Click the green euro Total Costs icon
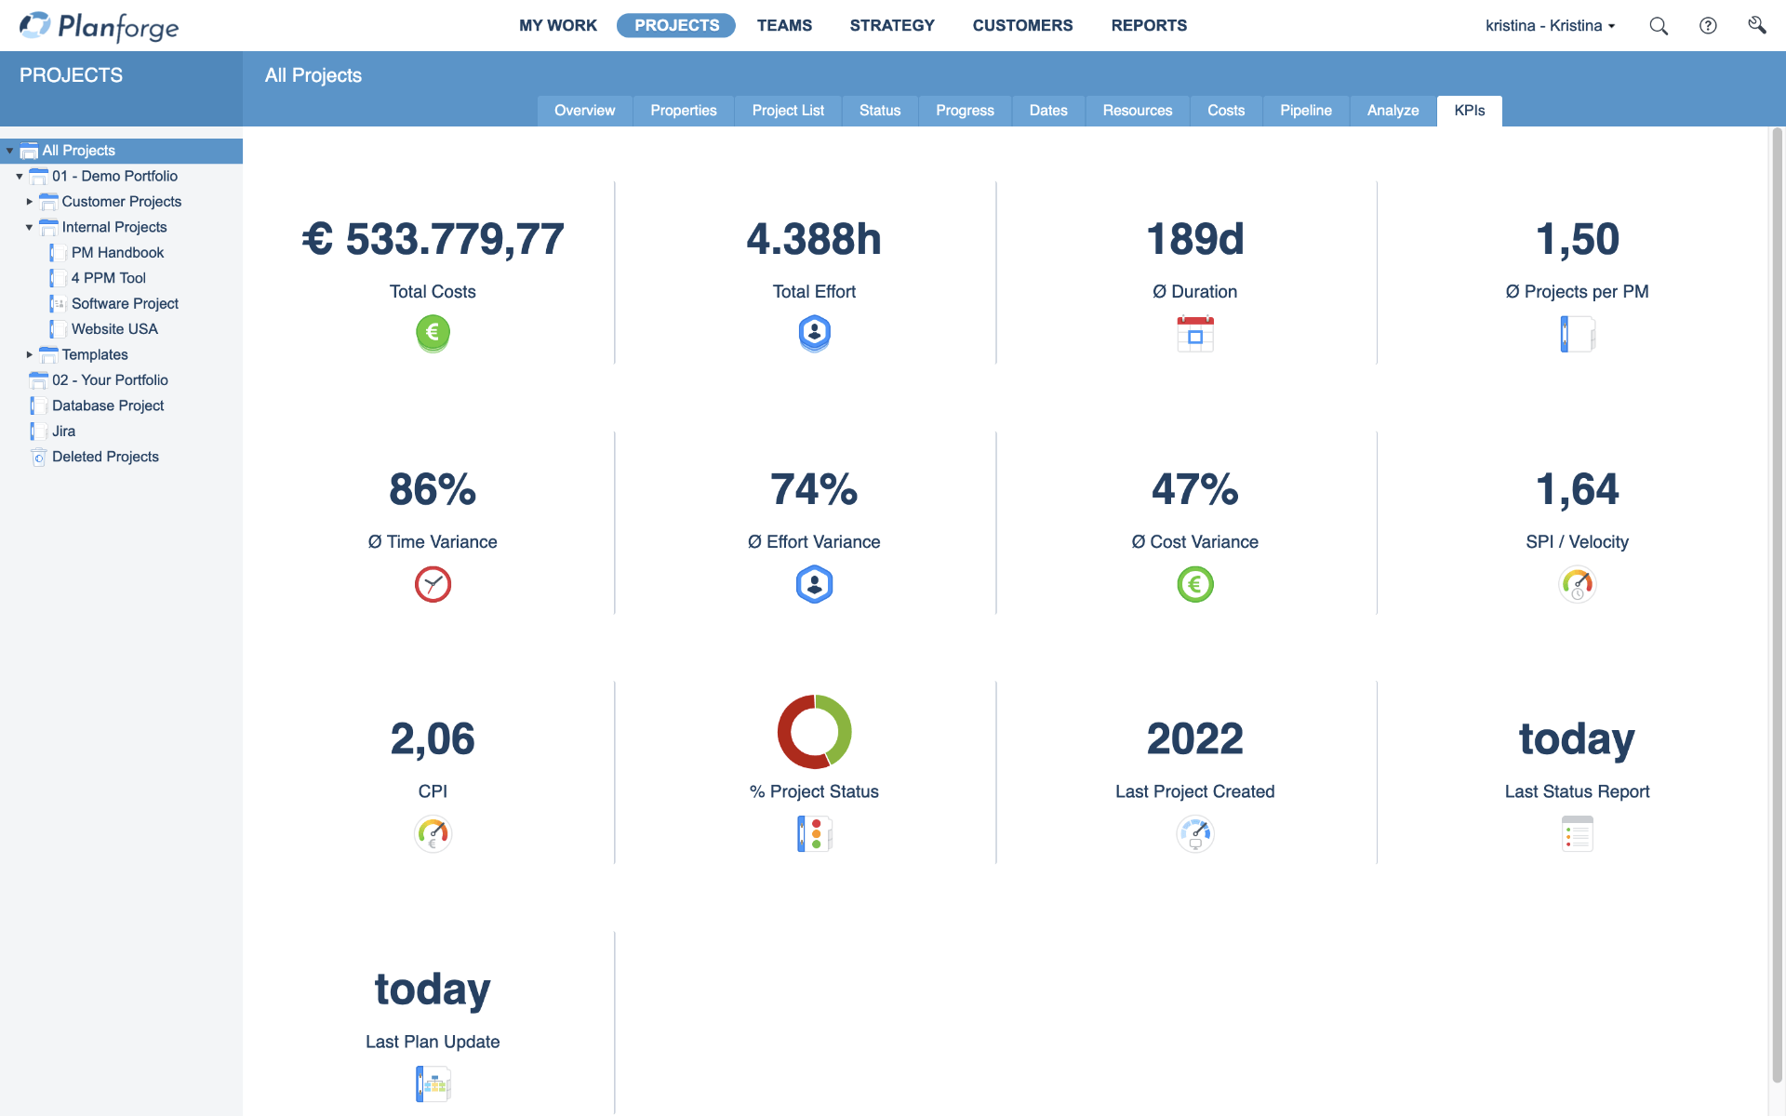 tap(433, 333)
